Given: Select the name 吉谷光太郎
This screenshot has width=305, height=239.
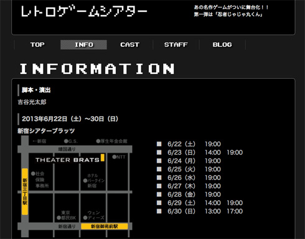Looking at the screenshot, I should 32,102.
